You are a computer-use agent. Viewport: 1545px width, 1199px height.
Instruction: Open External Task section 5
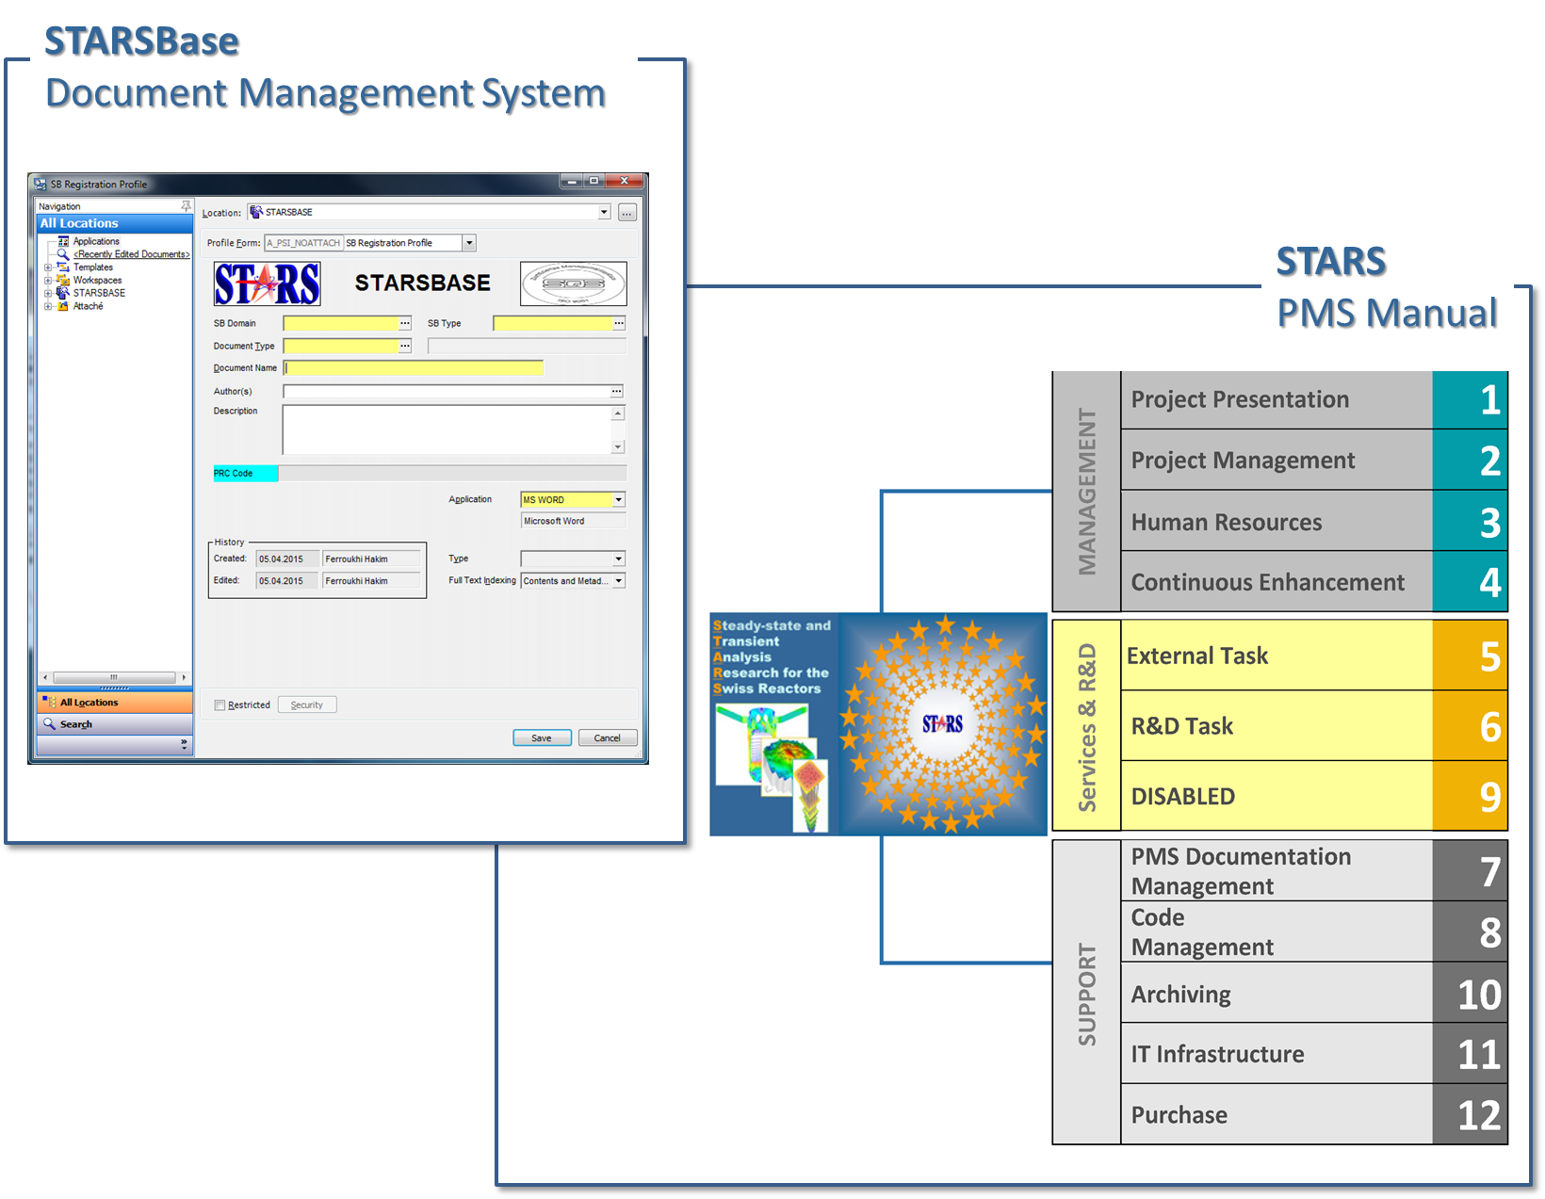1314,656
